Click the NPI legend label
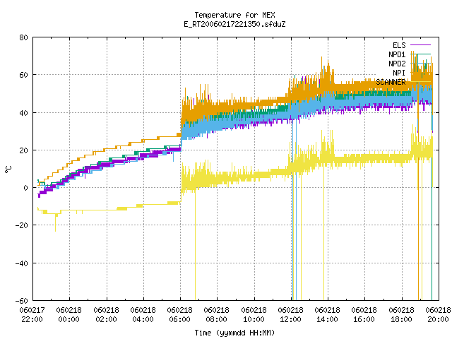Screen dimensions: 452x339 (399, 73)
